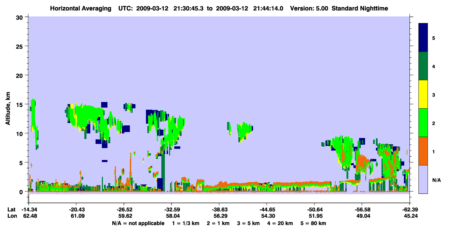The image size is (455, 233).
Task: Click '1 = 1/3 km' in the footer key
Action: click(x=186, y=223)
